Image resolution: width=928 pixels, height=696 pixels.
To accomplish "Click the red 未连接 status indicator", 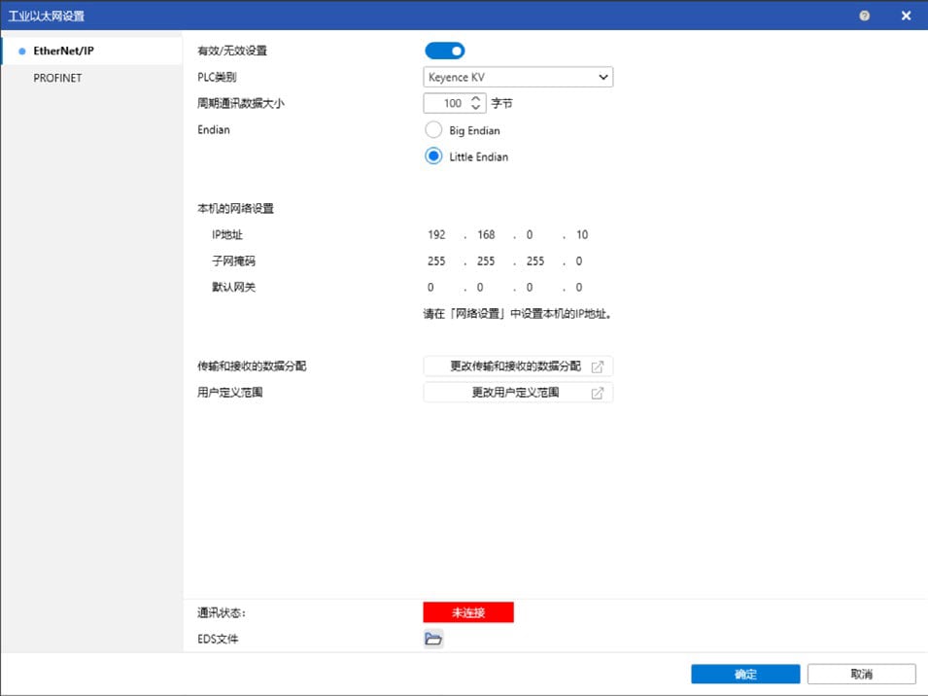I will tap(468, 612).
